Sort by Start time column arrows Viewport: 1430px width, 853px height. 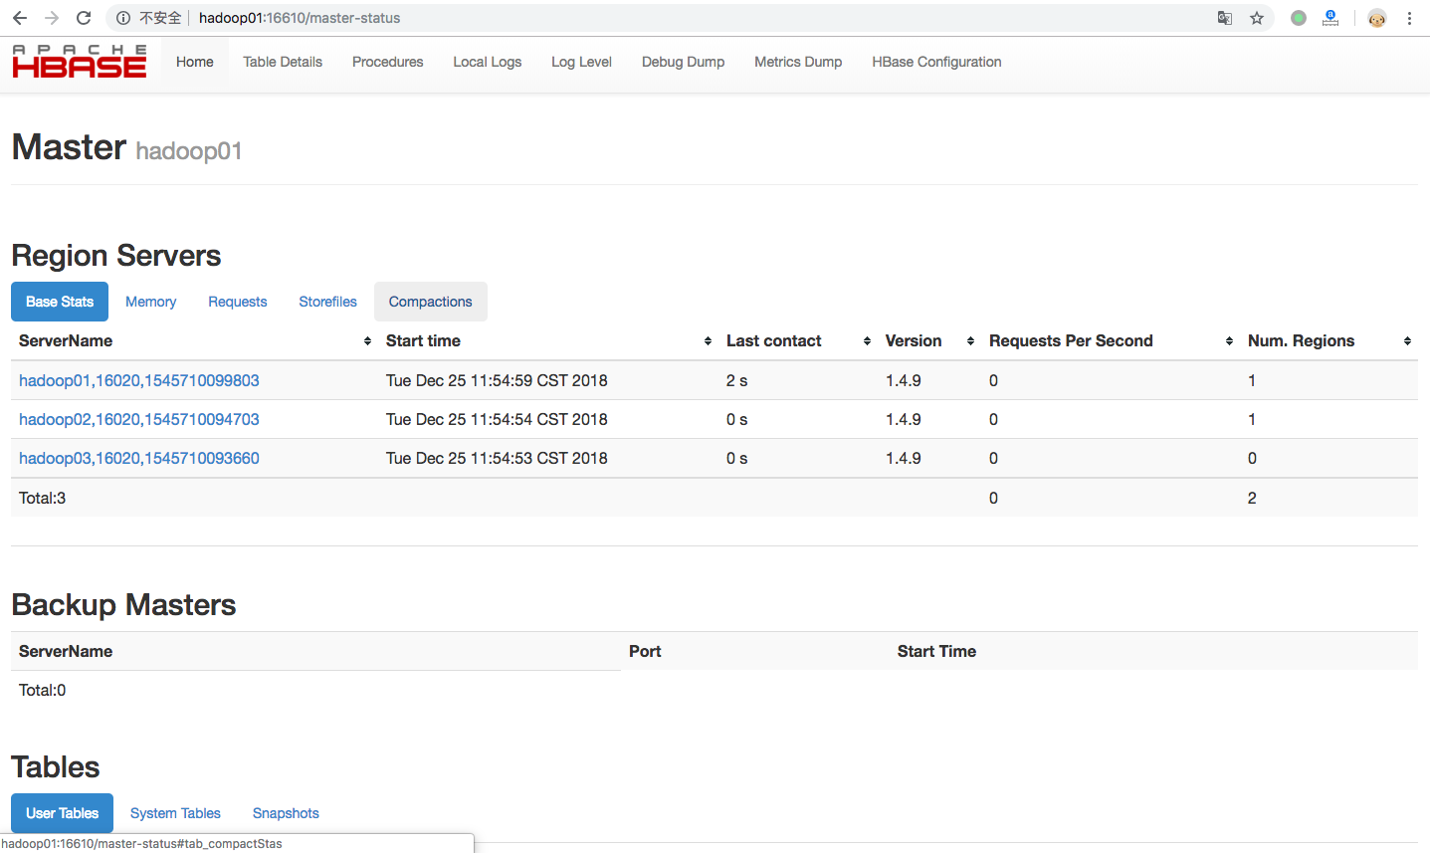tap(708, 341)
